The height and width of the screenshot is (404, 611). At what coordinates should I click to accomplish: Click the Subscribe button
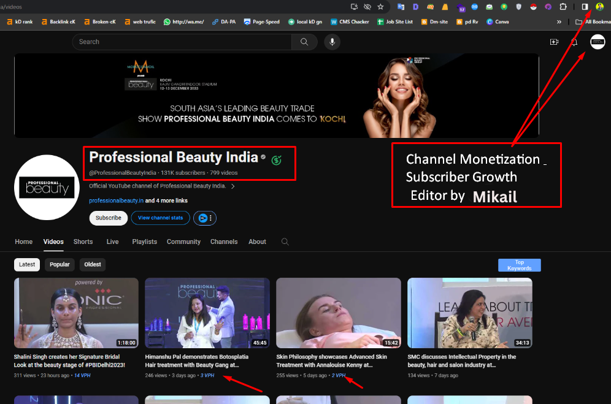108,218
